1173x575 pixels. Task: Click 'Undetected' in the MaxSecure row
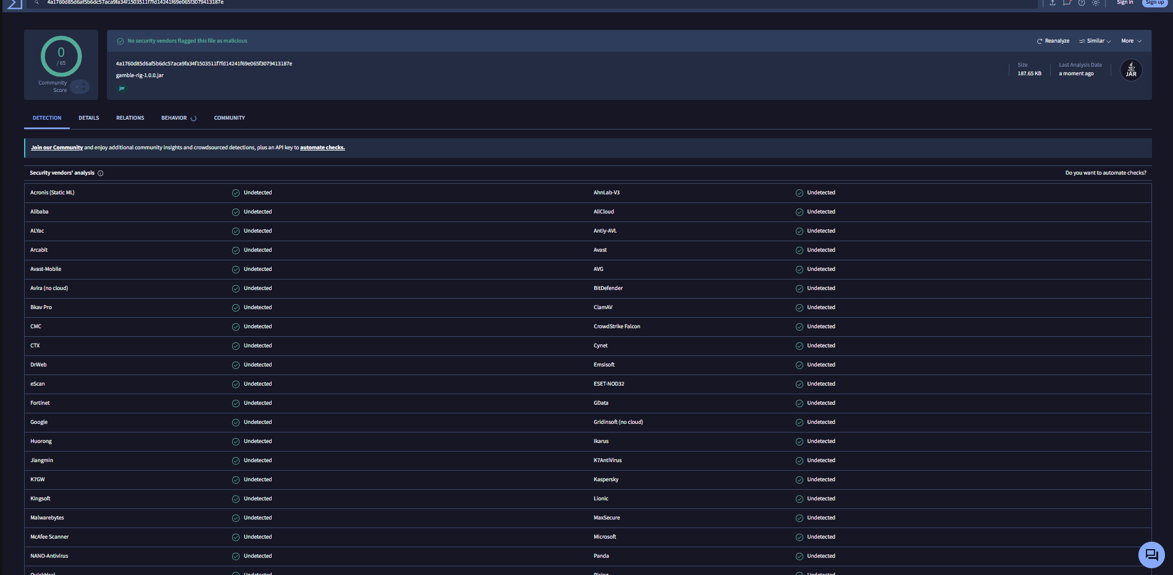821,518
